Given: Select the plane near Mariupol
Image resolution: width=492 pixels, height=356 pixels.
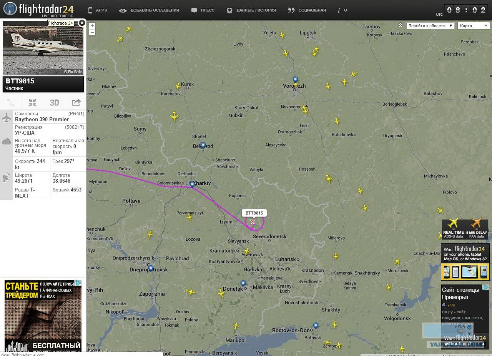Looking at the screenshot, I should [x=236, y=326].
